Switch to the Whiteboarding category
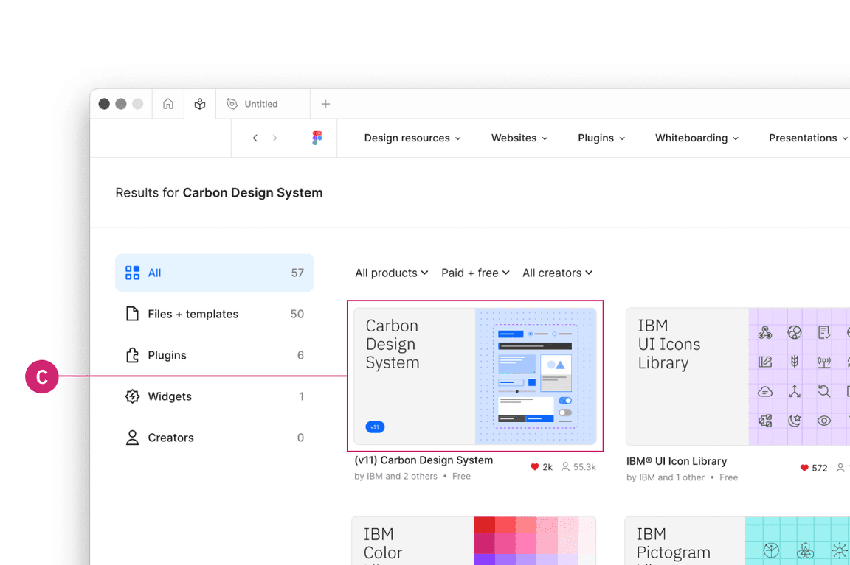 tap(696, 138)
